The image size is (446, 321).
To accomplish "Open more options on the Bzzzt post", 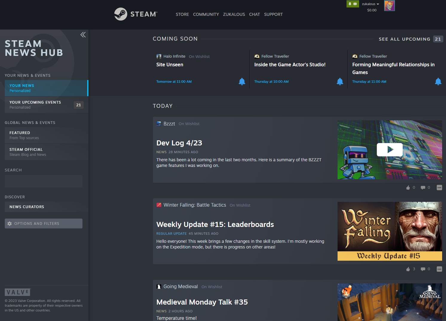I will tap(439, 188).
